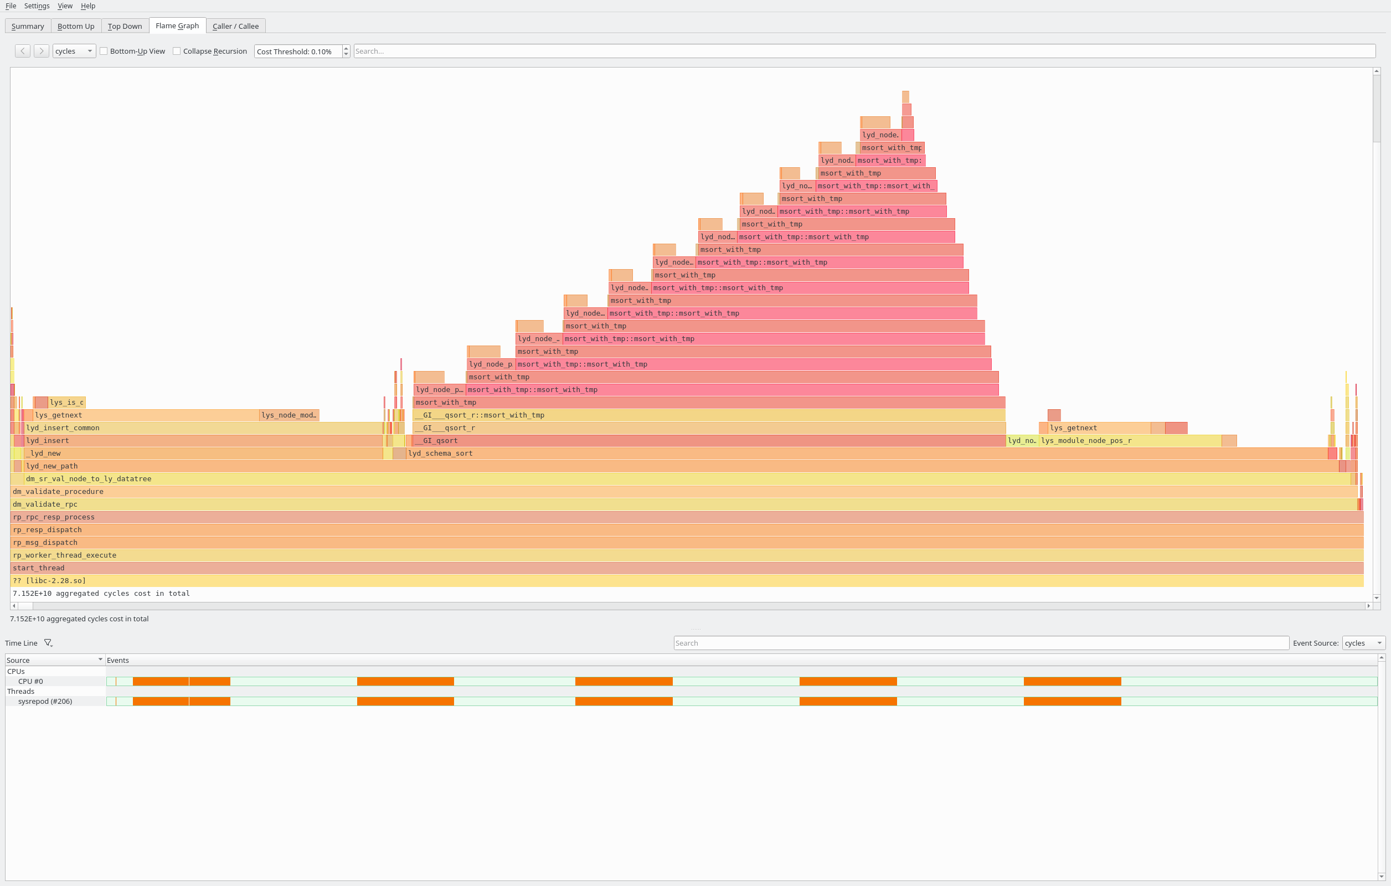Increase the Cost Threshold with the up stepper
Image resolution: width=1391 pixels, height=886 pixels.
[345, 48]
